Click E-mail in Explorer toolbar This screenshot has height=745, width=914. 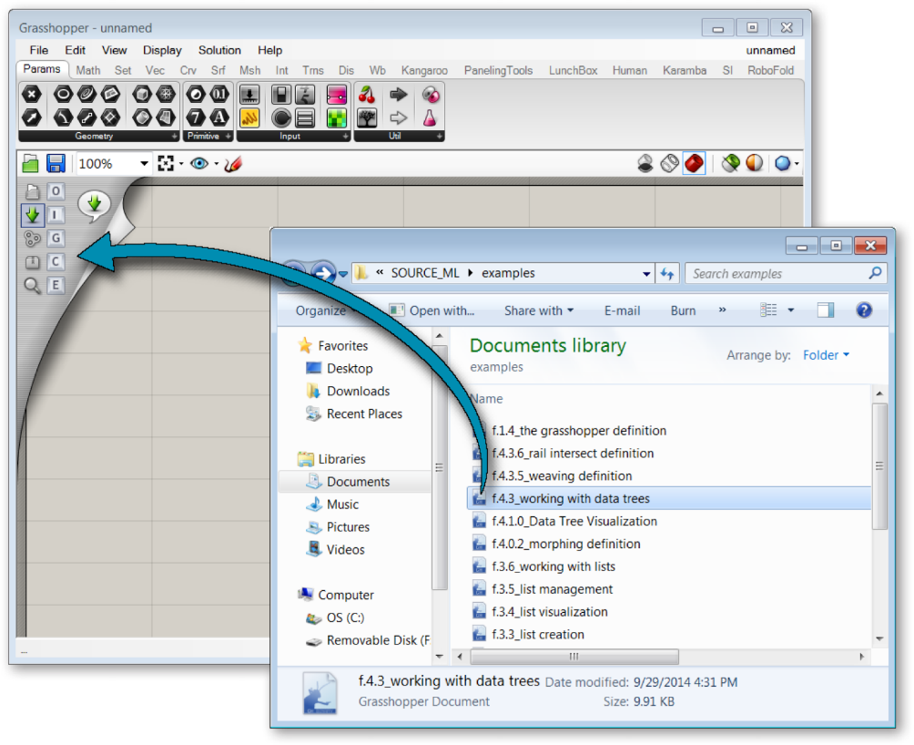622,311
